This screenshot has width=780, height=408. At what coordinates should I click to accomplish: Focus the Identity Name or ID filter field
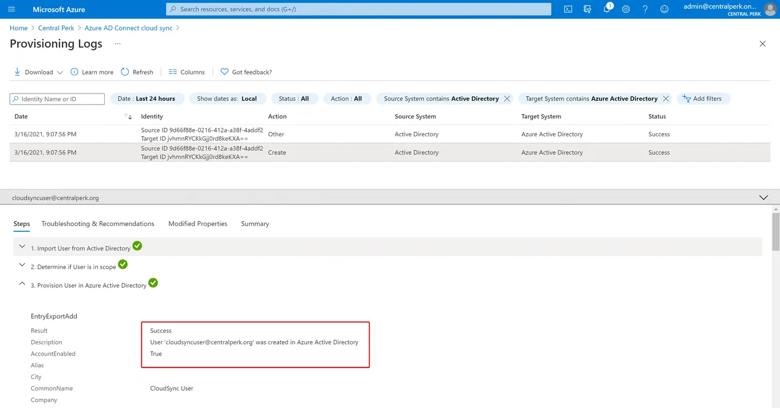pos(57,99)
